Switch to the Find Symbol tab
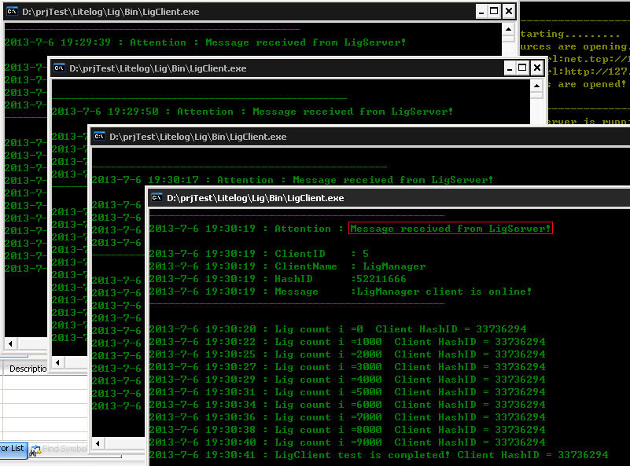The image size is (630, 466). tap(58, 449)
